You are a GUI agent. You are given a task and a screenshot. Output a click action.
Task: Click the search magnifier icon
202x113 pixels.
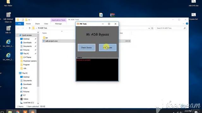coord(185,28)
